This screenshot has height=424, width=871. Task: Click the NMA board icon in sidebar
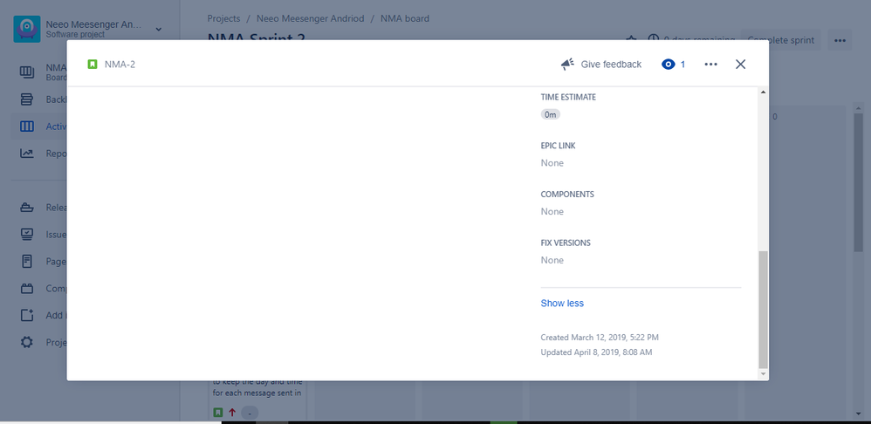pyautogui.click(x=27, y=72)
